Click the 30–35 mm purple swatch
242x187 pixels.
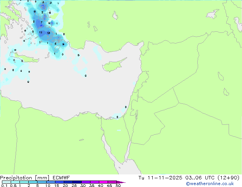86,182
